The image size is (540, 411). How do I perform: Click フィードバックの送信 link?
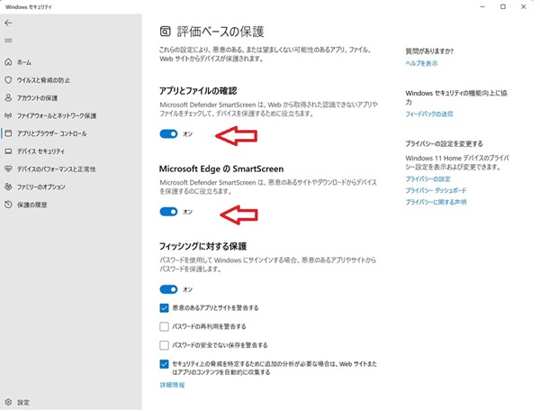click(x=429, y=114)
